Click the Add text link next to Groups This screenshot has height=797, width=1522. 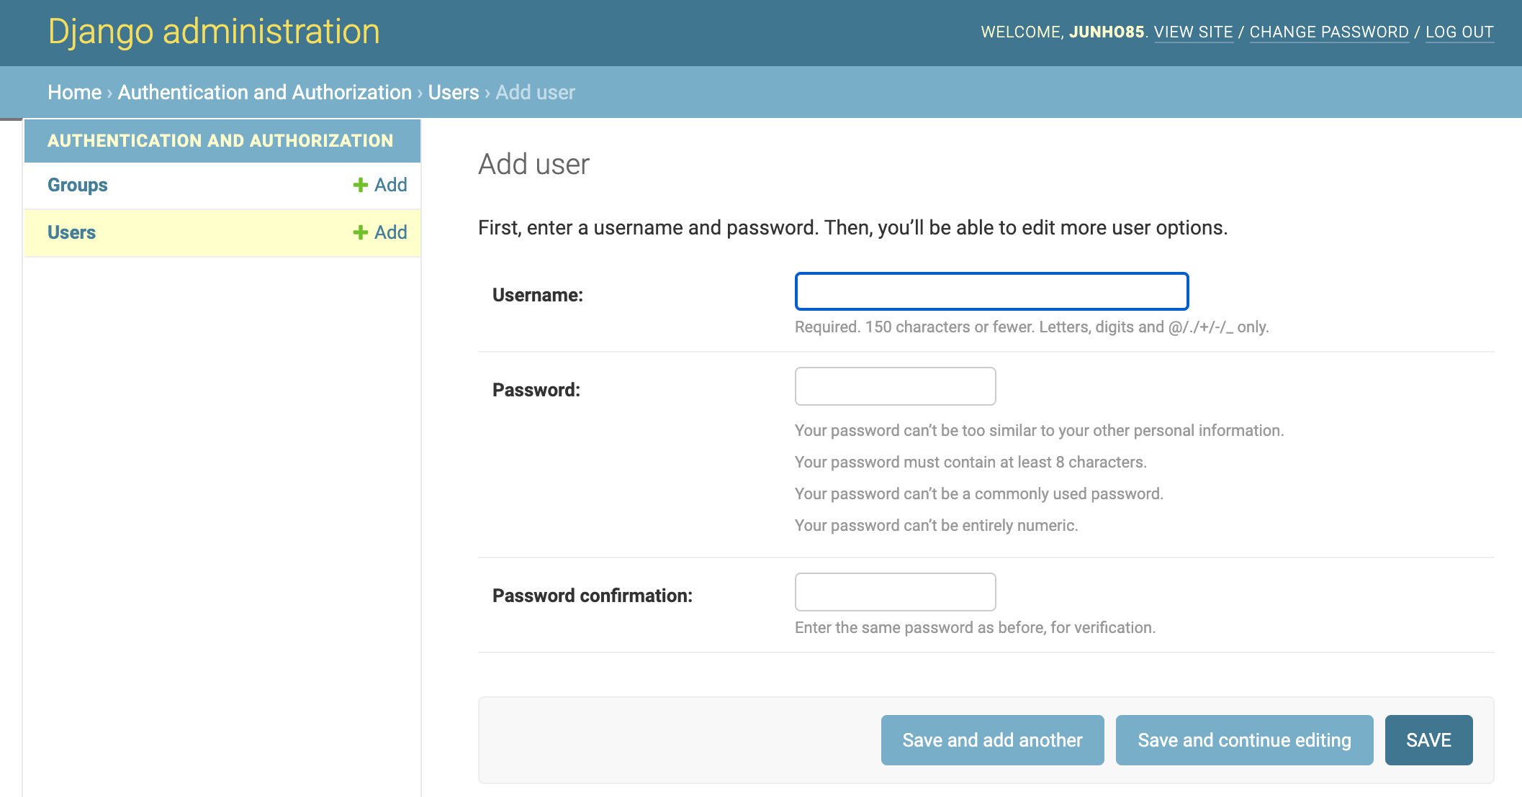[390, 186]
